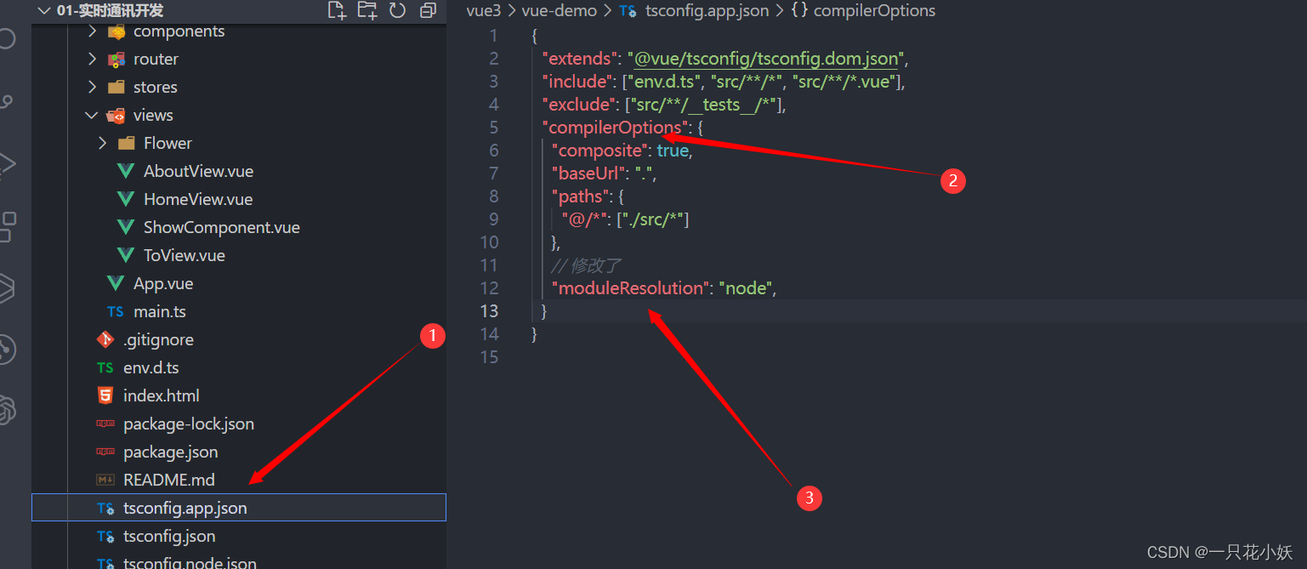The image size is (1307, 569).
Task: Click the TS icon beside main.ts
Action: [x=116, y=312]
